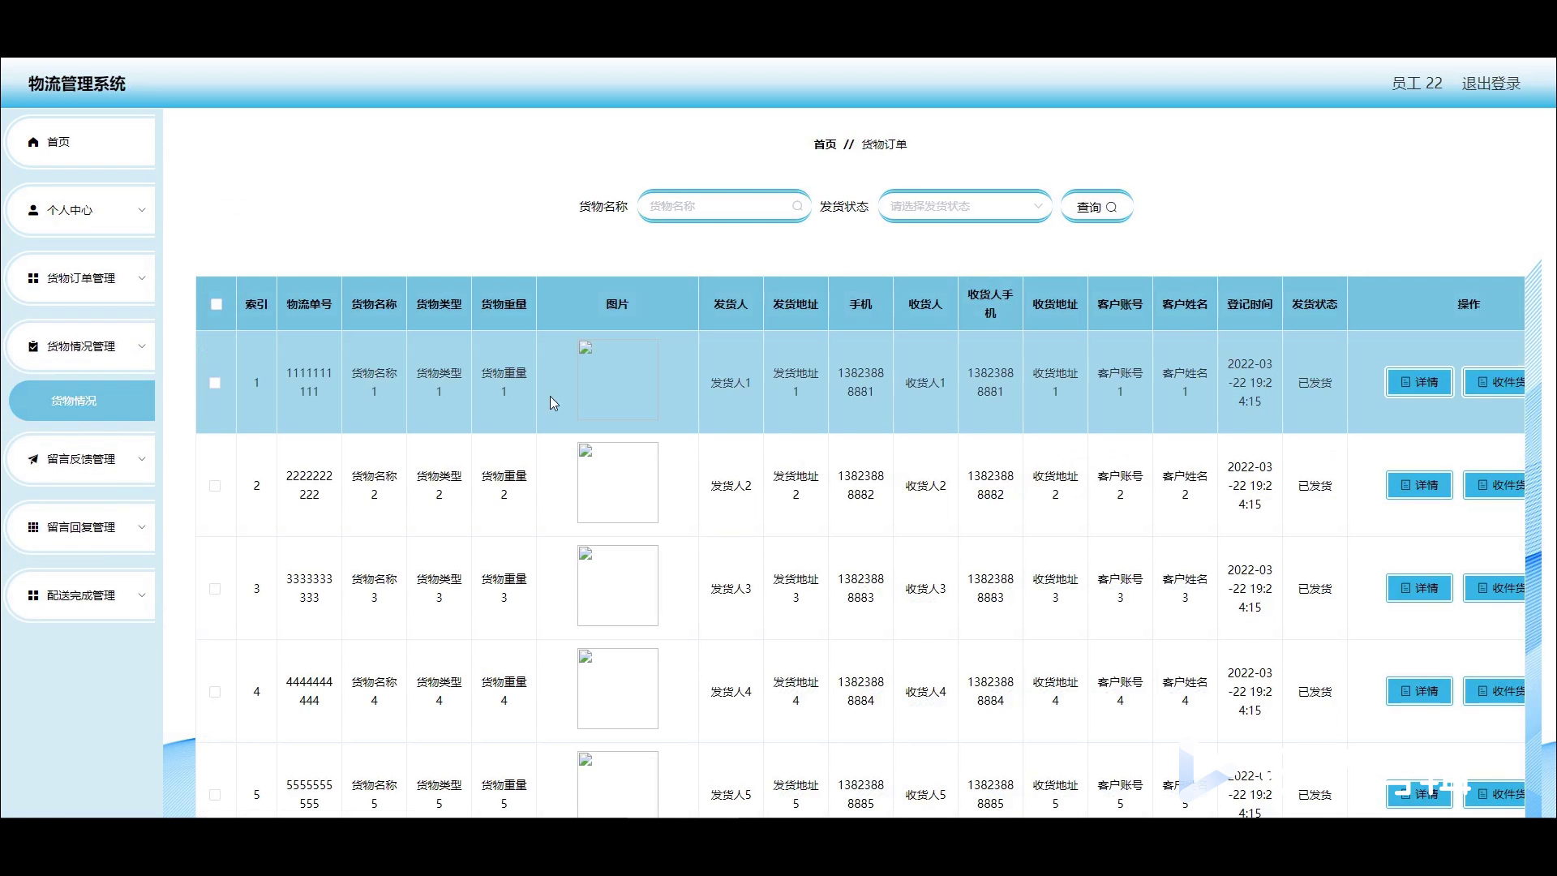1557x876 pixels.
Task: Click the grid icon beside 配送完成管理
Action: pos(33,595)
